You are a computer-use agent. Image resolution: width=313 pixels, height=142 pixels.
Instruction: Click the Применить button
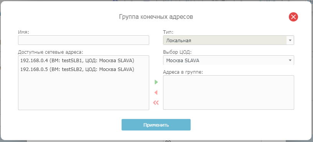(156, 125)
